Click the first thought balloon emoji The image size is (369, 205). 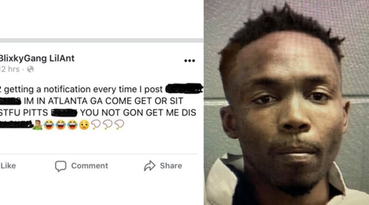(x=96, y=125)
